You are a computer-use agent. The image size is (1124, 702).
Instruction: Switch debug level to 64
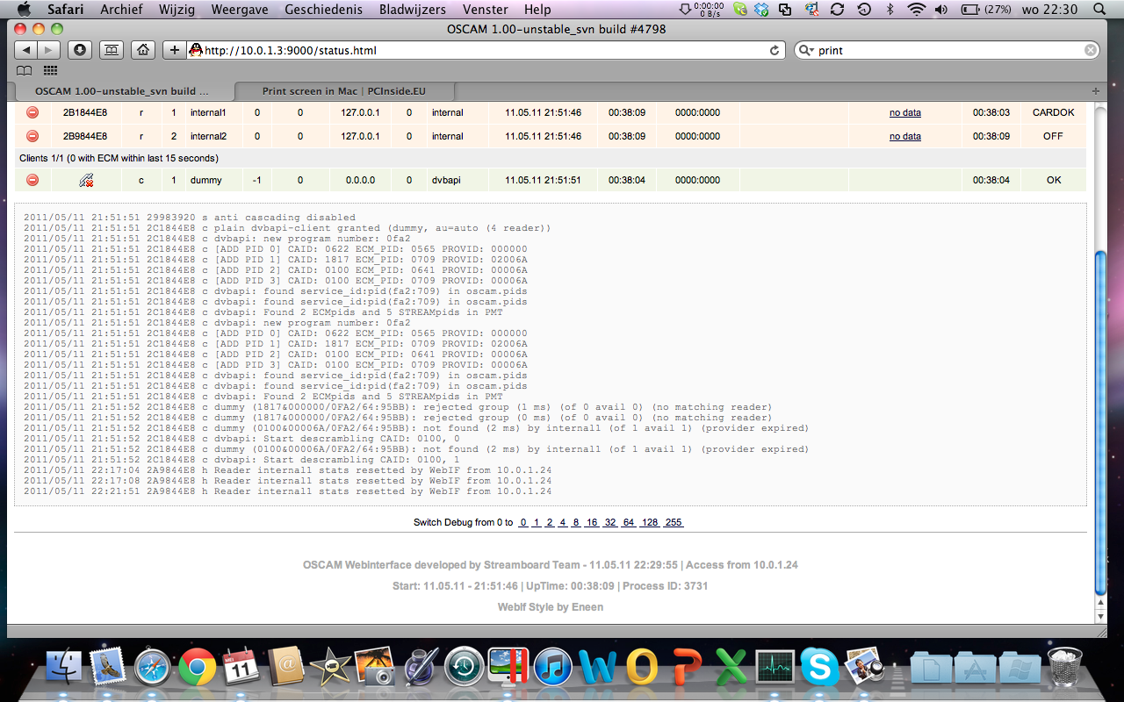click(x=629, y=522)
